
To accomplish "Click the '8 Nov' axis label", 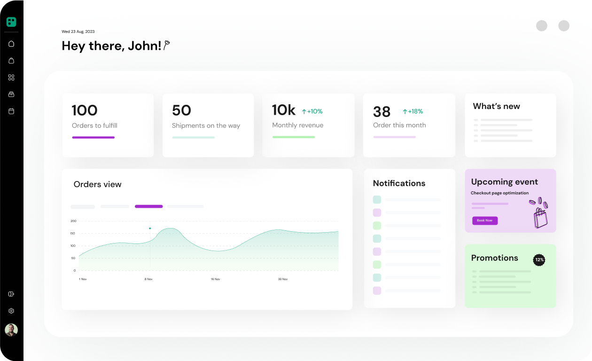I will click(x=148, y=279).
